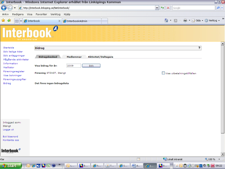Open Sök anläggningar link
This screenshot has height=169, width=225.
tap(14, 55)
